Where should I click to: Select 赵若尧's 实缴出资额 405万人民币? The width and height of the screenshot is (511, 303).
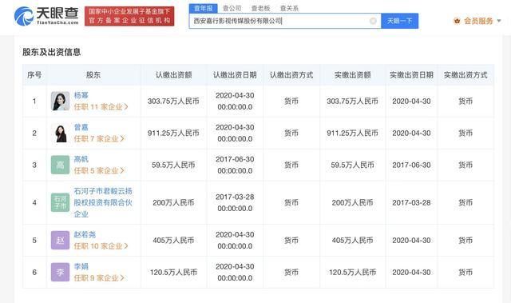353,241
